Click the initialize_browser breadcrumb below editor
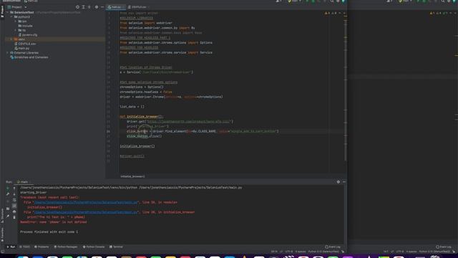This screenshot has height=258, width=458. tap(132, 176)
